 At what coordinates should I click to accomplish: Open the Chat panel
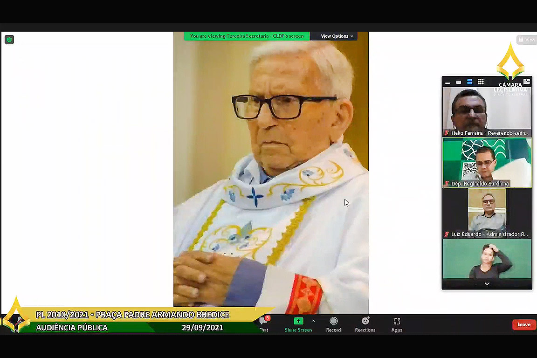click(x=264, y=324)
